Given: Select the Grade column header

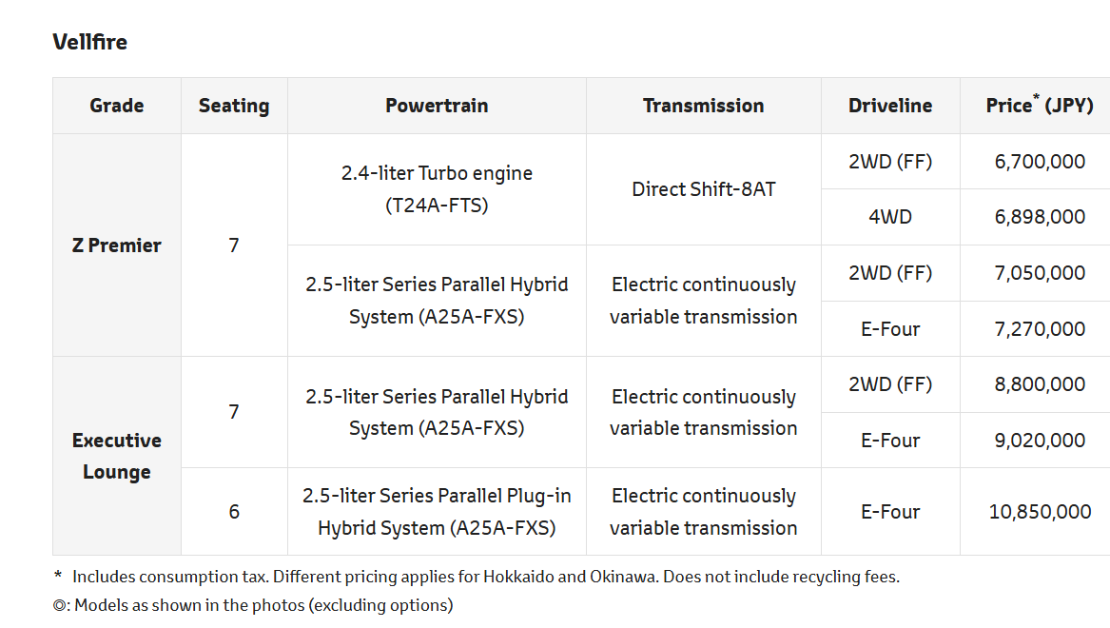Looking at the screenshot, I should 117,106.
